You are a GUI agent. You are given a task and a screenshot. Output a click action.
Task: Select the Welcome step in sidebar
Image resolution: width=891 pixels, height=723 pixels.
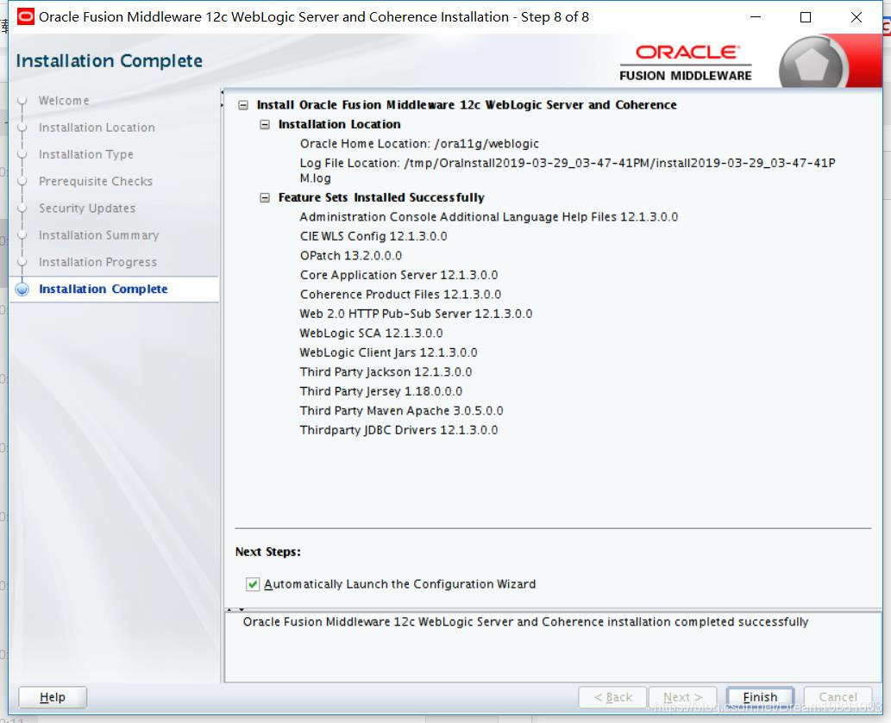coord(64,101)
